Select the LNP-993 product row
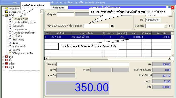Screen dimensions: 176x98 pos(108,37)
